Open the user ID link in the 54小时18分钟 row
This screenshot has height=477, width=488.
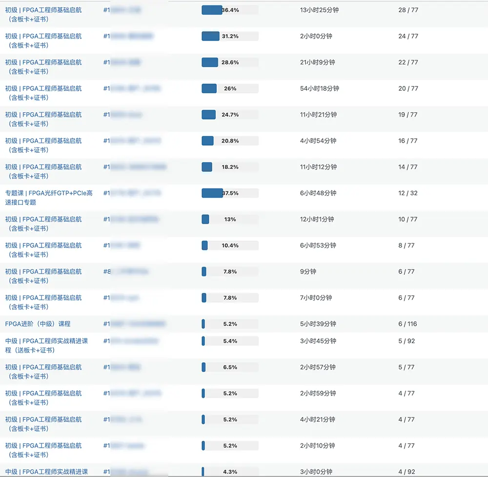[132, 88]
